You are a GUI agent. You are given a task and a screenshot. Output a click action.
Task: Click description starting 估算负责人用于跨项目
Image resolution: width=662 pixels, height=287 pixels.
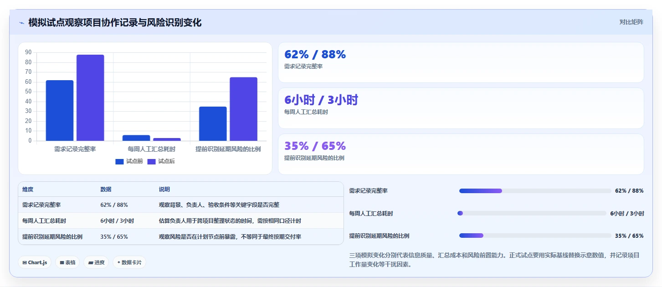[x=230, y=221]
